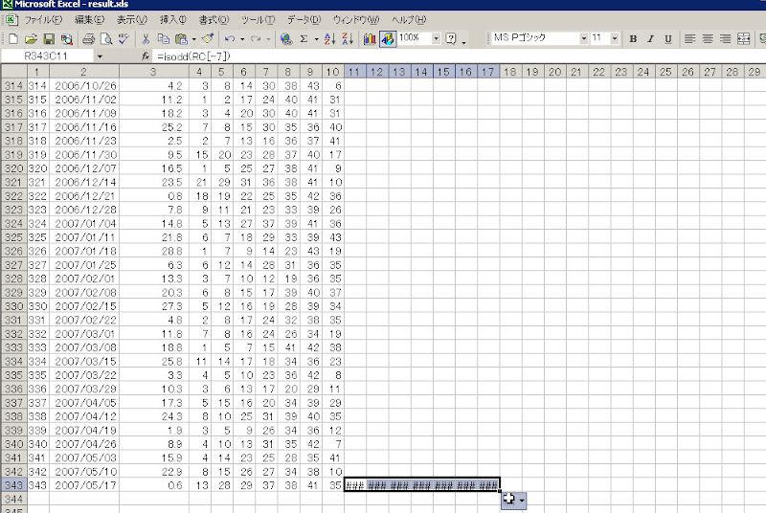
Task: Open the 挿入(I) menu
Action: coord(173,20)
